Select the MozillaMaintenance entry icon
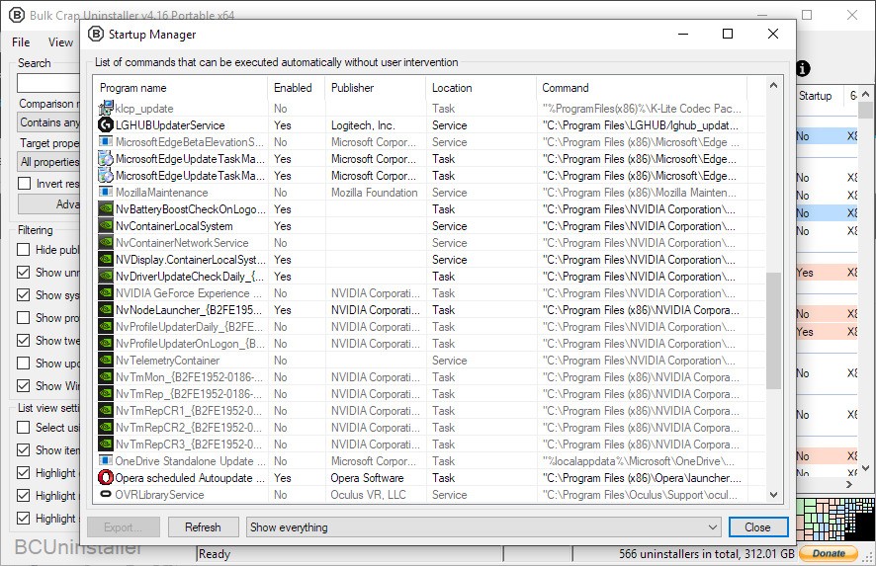Image resolution: width=876 pixels, height=566 pixels. [106, 192]
